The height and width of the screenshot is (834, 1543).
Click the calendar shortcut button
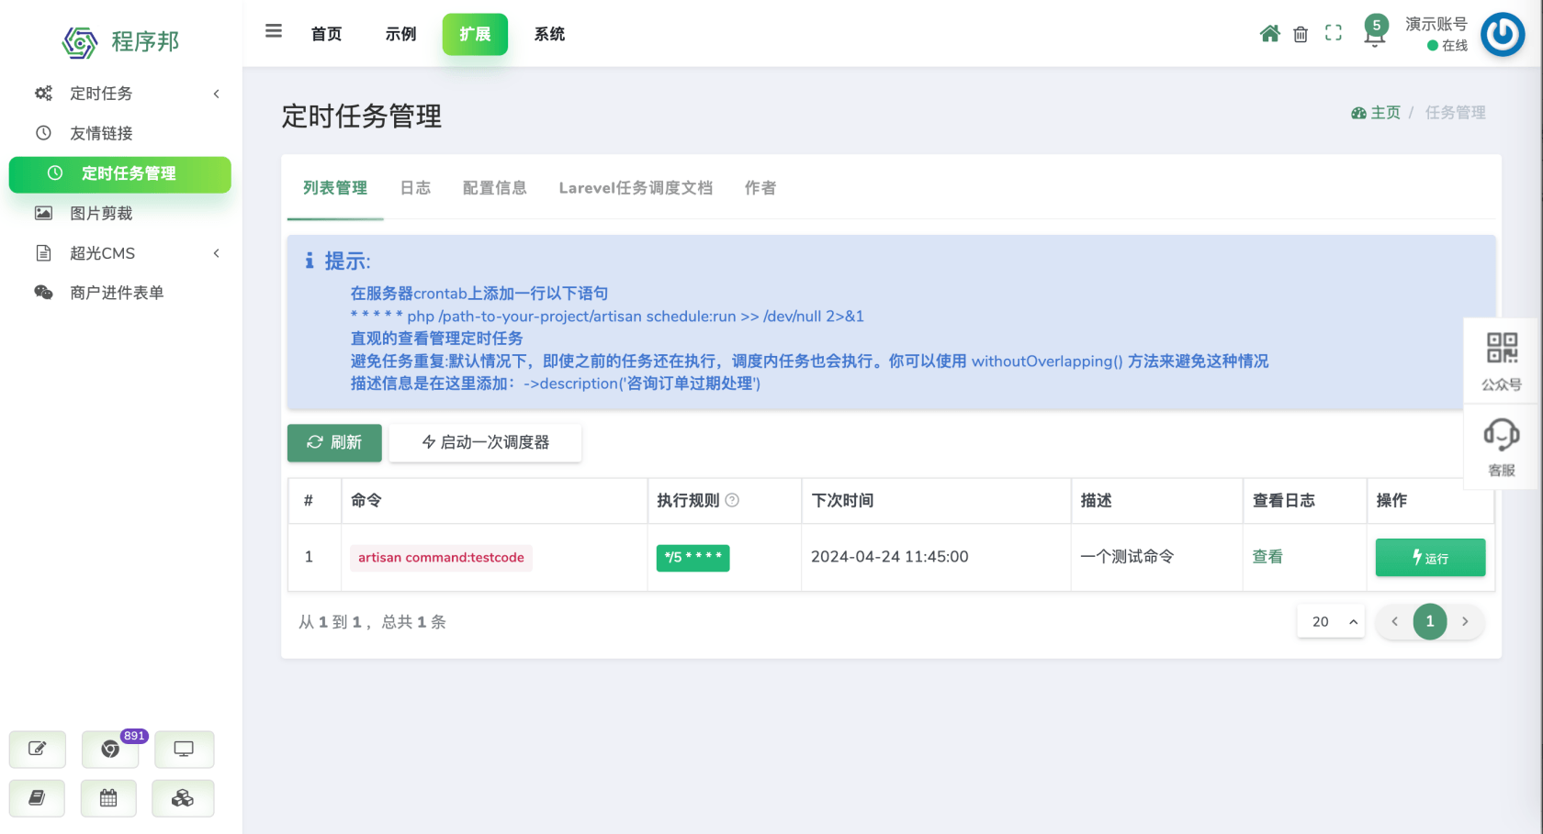[x=108, y=798]
